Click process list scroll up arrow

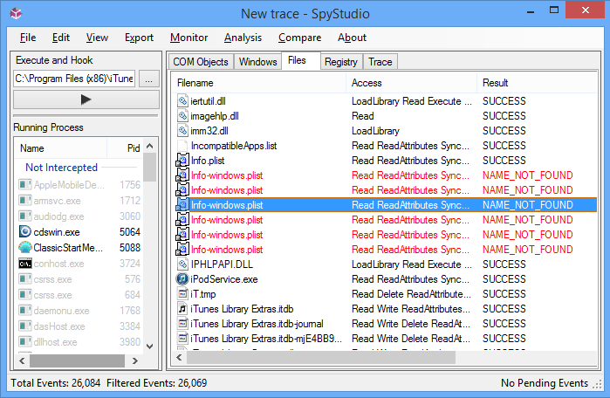coord(150,147)
